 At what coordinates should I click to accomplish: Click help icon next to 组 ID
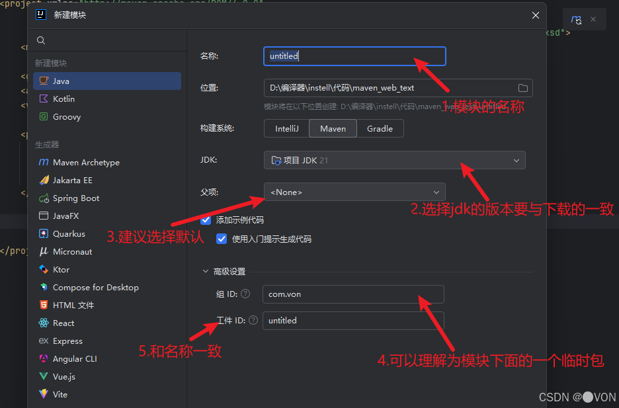tap(245, 294)
